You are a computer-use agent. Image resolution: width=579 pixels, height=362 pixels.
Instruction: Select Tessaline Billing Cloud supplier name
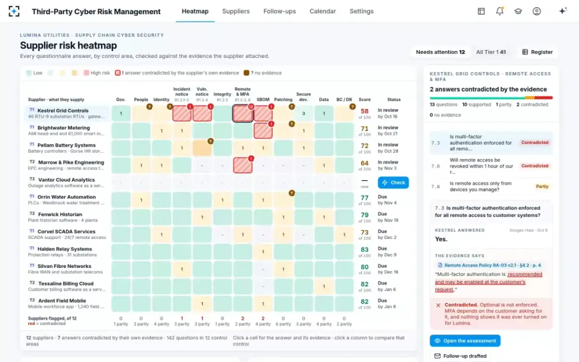click(66, 284)
